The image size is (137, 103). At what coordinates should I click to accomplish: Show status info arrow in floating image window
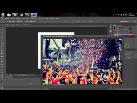(70, 85)
